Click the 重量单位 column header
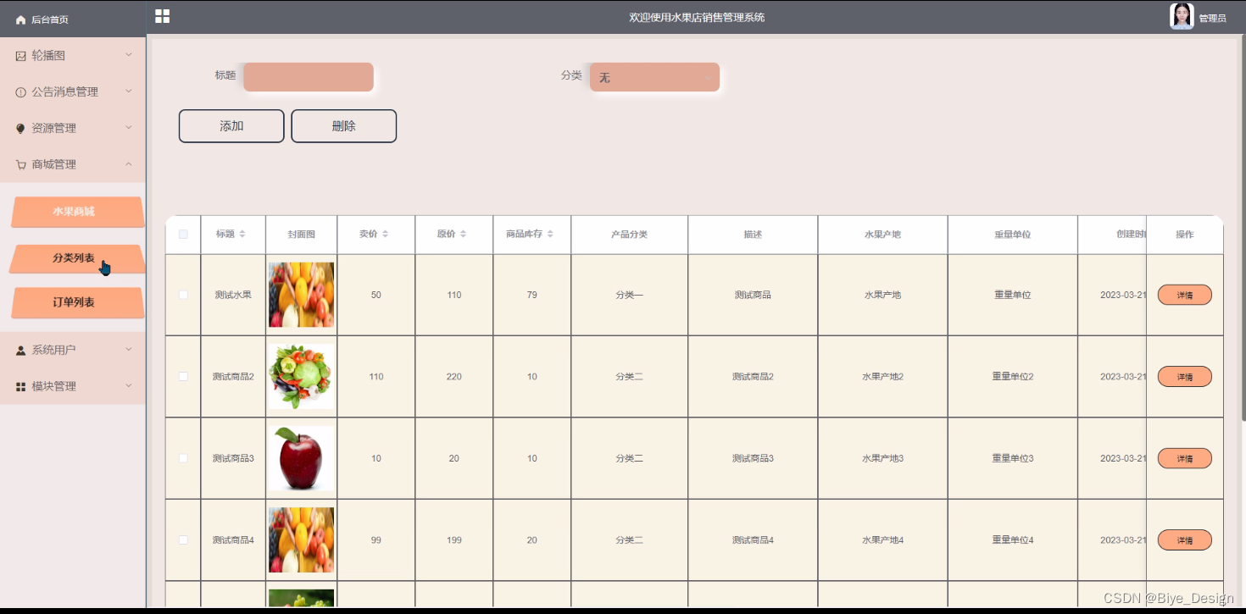1246x614 pixels. [1012, 235]
